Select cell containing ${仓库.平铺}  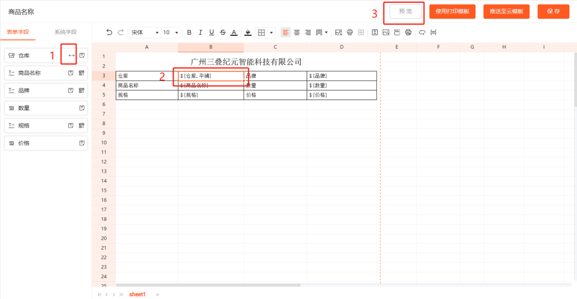(211, 76)
